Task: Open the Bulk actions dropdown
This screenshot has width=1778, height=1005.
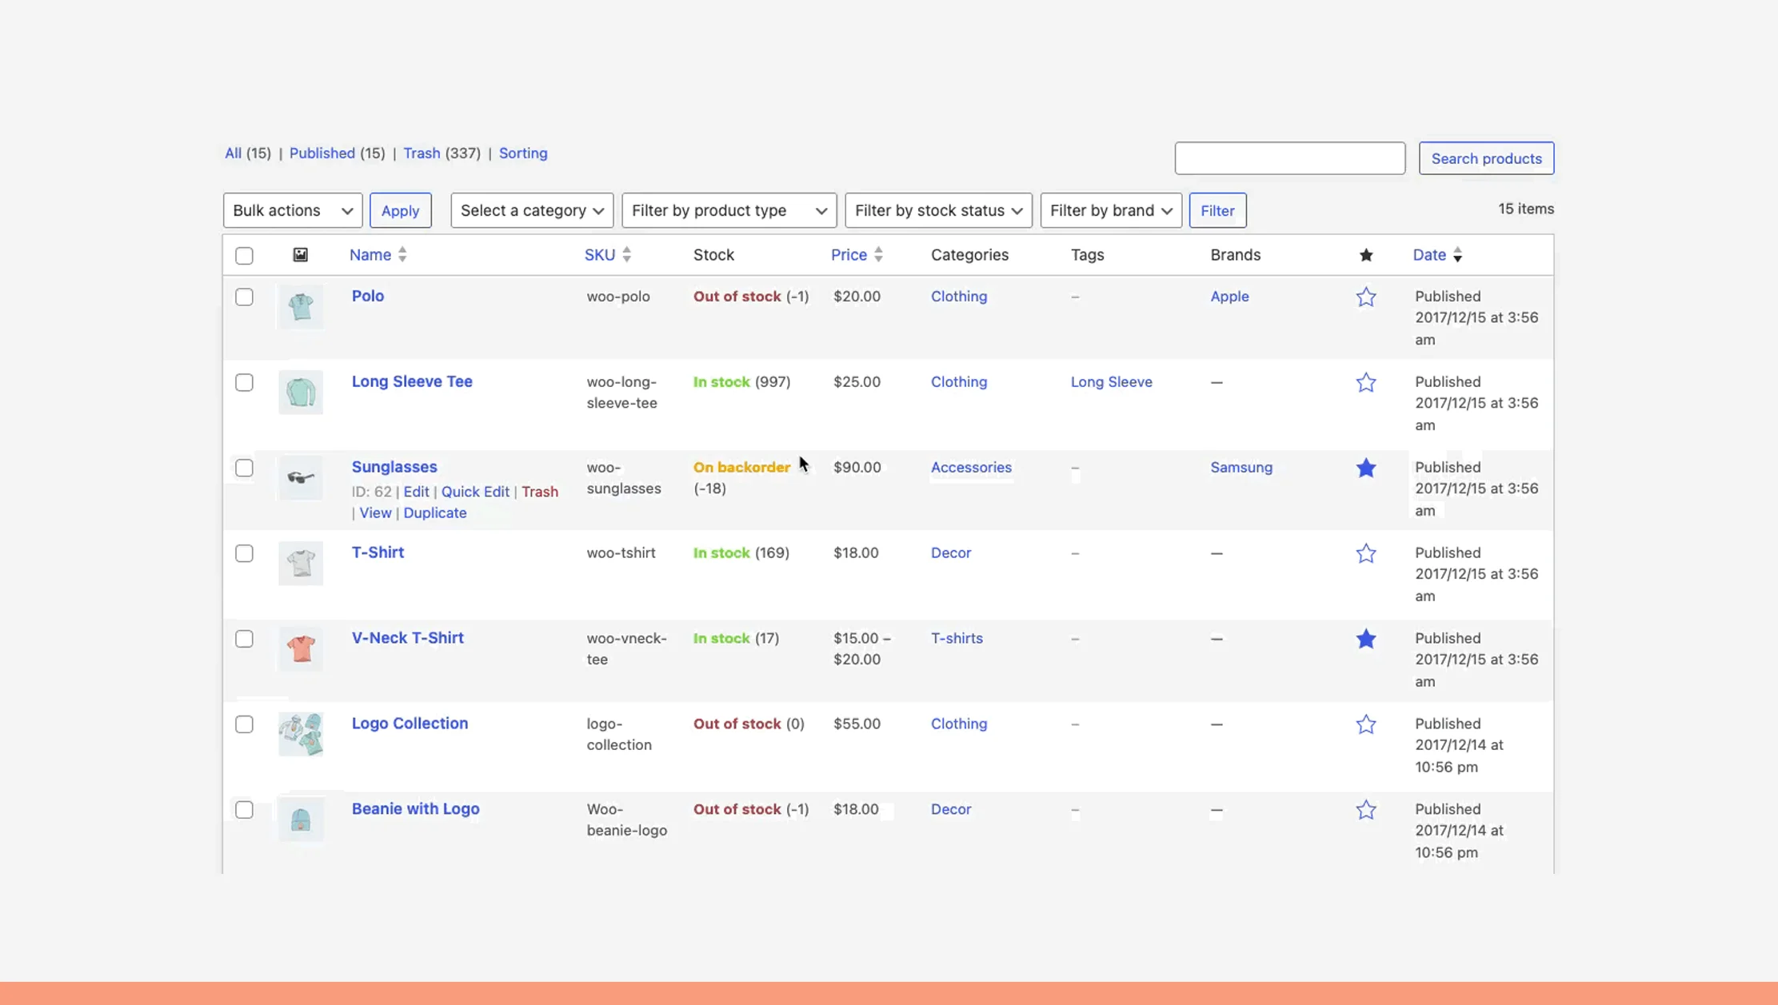Action: [x=292, y=210]
